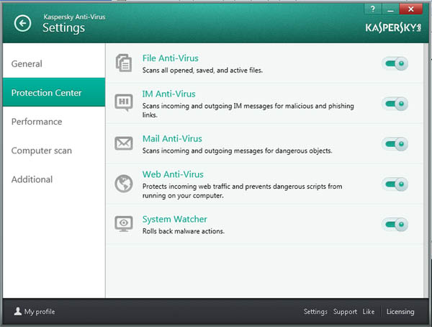This screenshot has height=327, width=432.
Task: Open the Support link
Action: pyautogui.click(x=345, y=312)
